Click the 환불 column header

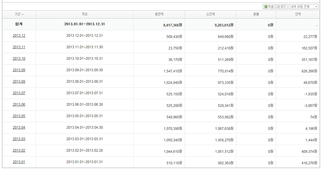click(x=256, y=14)
